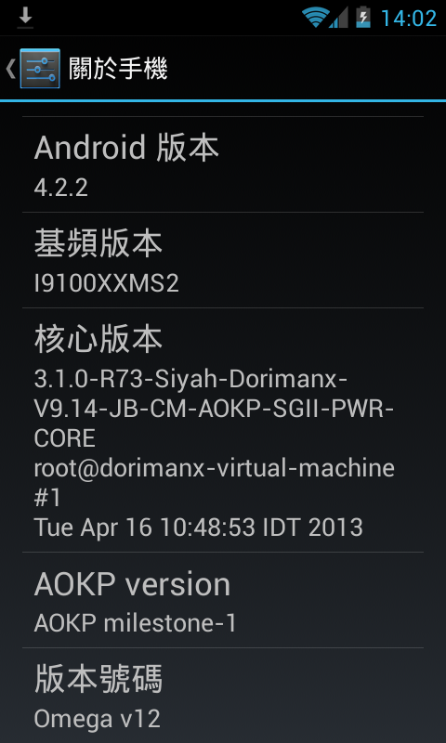Viewport: 446px width, 743px height.
Task: Select the 基頻版本 baseband entry
Action: 223,260
